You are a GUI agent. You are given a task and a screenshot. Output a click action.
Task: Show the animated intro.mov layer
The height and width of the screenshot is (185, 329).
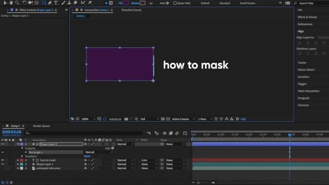coord(3,168)
